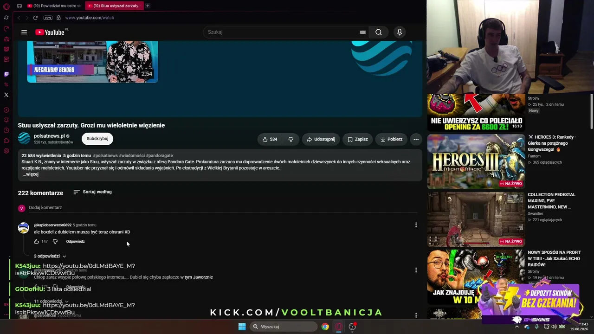Open the on-screen keyboard icon in search box
The image size is (594, 334).
[362, 32]
